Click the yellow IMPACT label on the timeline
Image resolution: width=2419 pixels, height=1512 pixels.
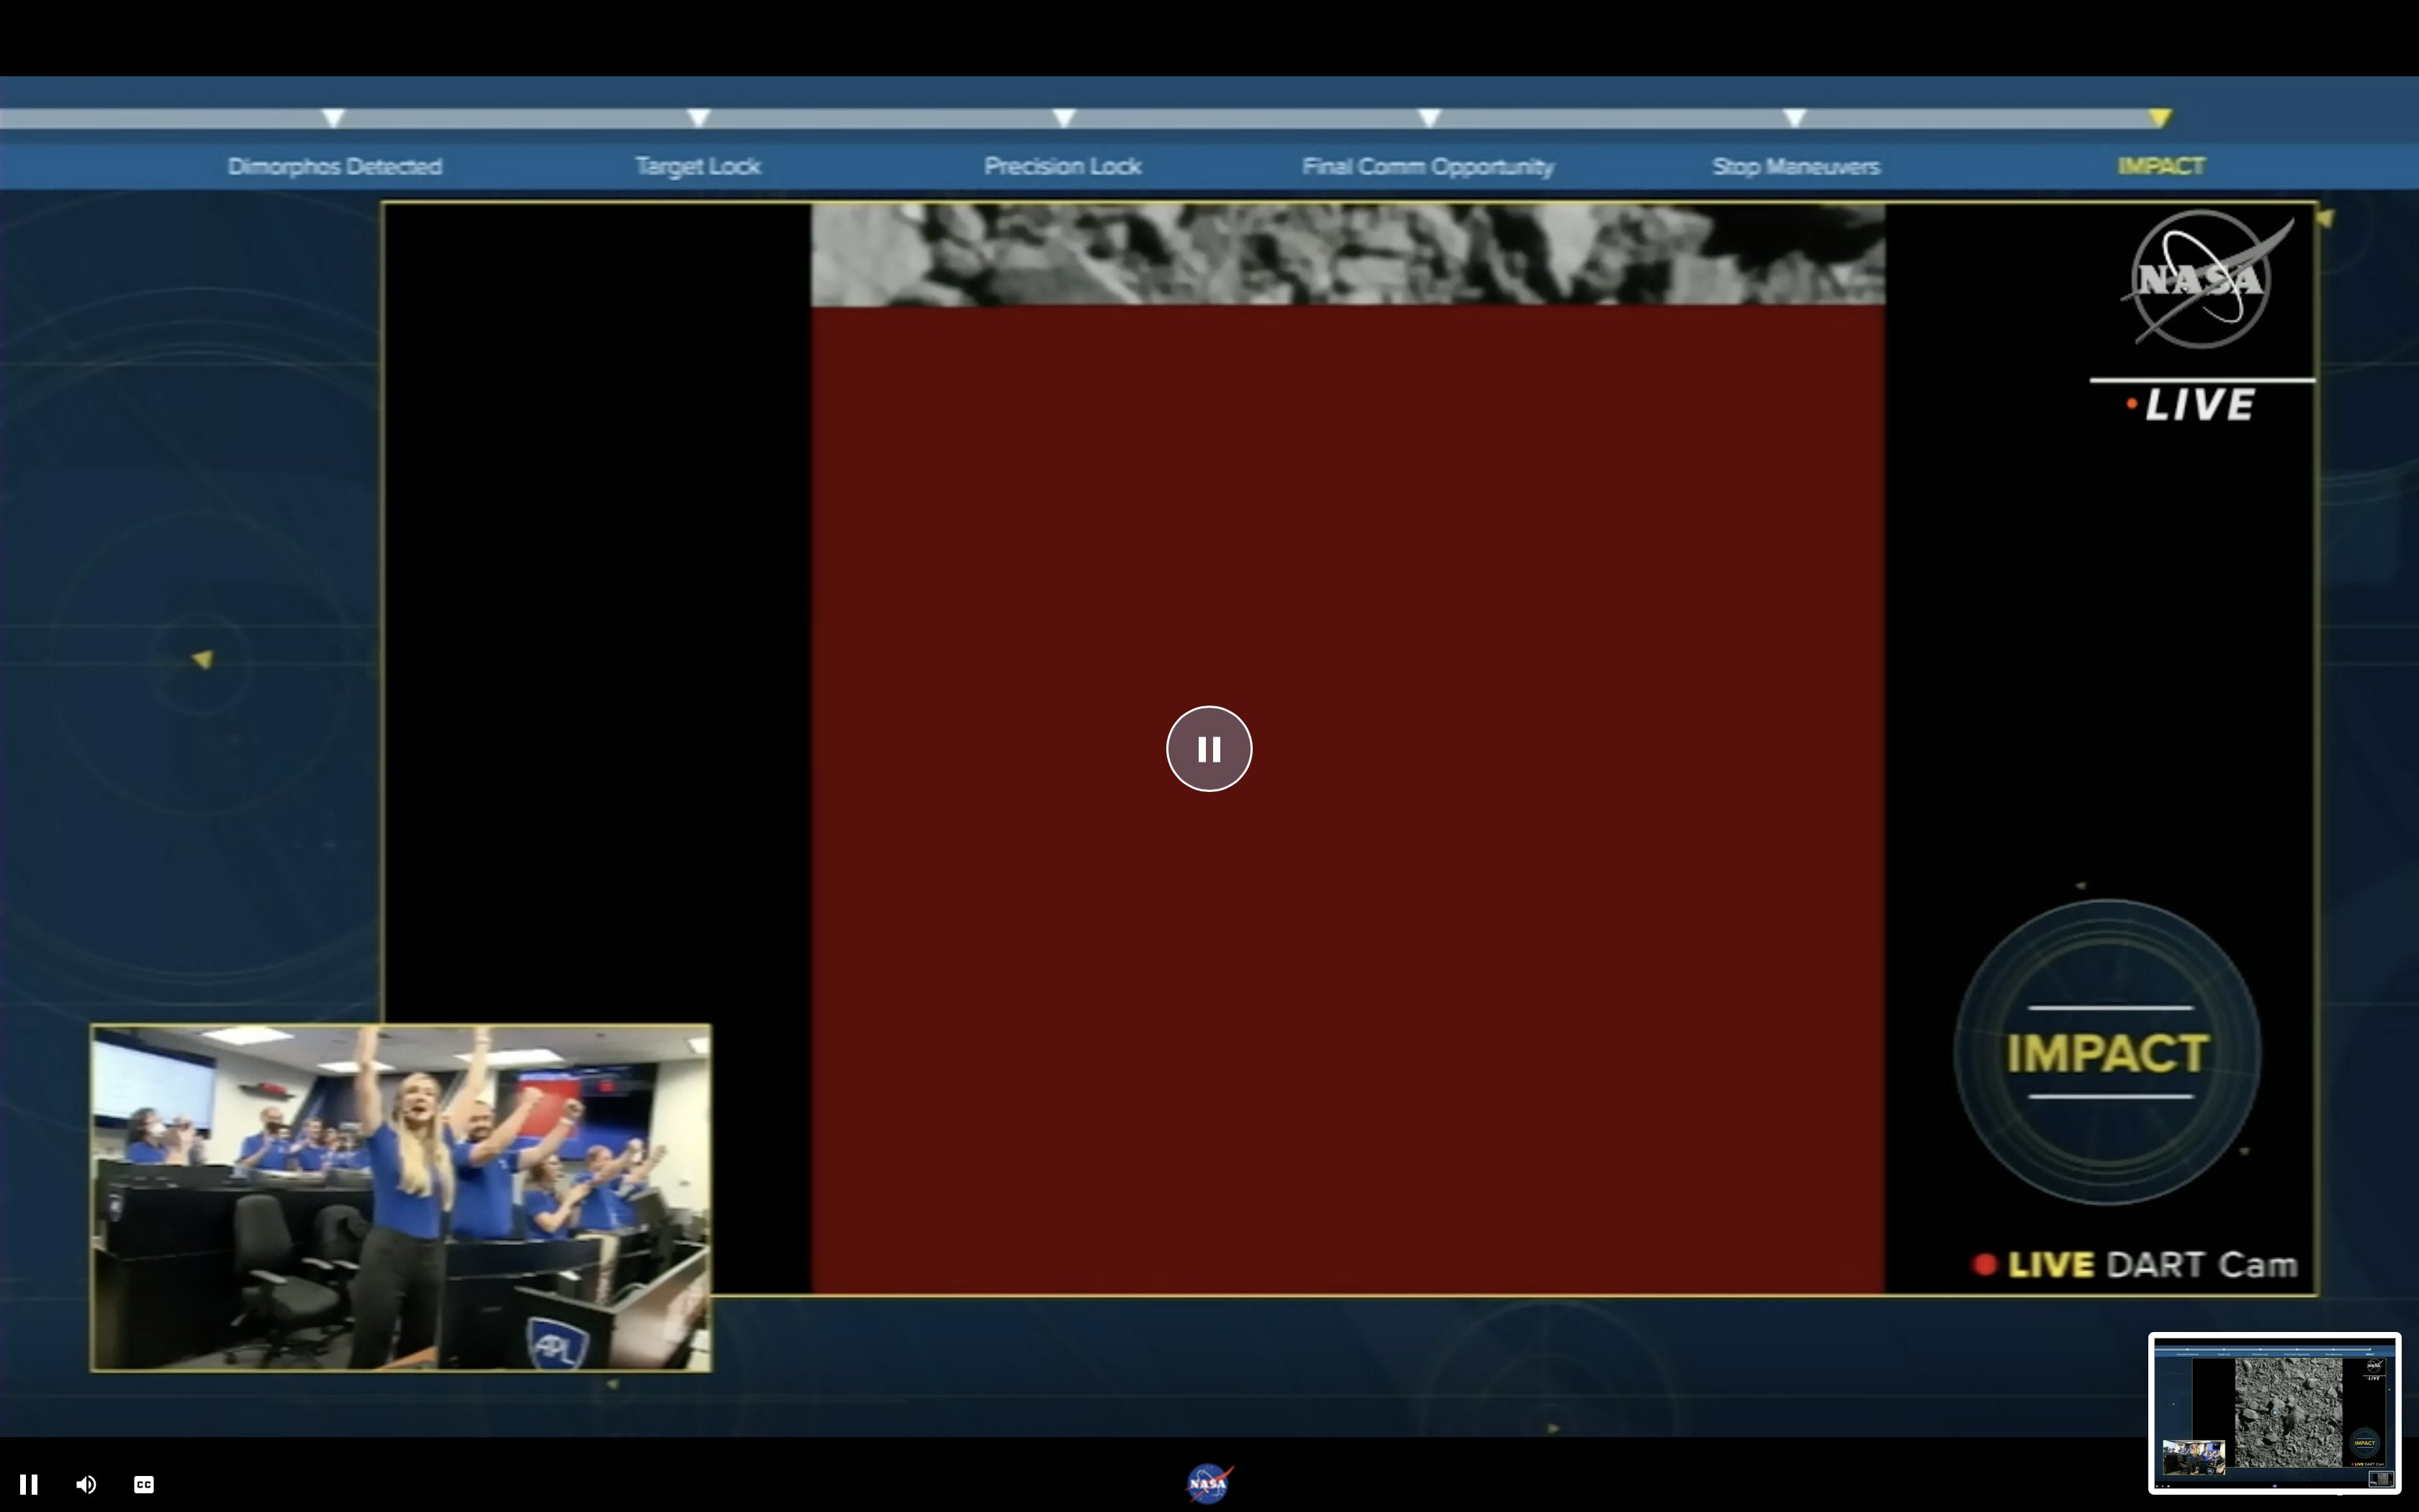2160,166
